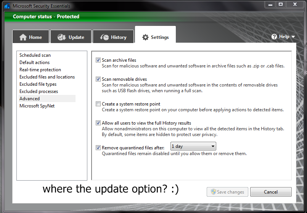This screenshot has width=307, height=213.
Task: Click the Help label text
Action: (284, 37)
